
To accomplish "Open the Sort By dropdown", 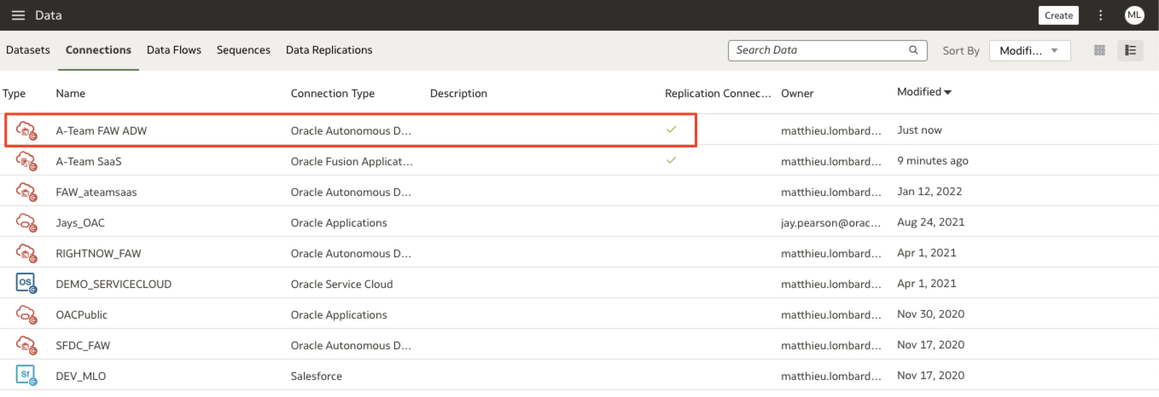I will coord(1029,50).
